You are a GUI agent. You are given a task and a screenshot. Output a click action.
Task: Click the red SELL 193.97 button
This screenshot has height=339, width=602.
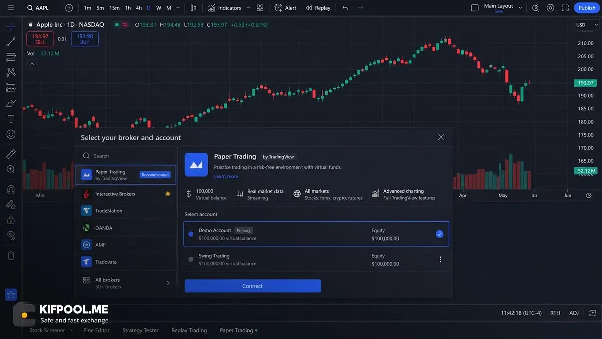40,39
